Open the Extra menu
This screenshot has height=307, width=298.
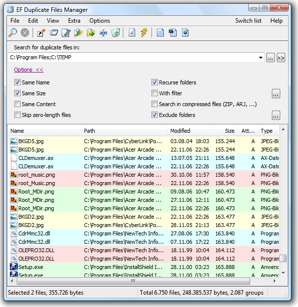(x=74, y=21)
